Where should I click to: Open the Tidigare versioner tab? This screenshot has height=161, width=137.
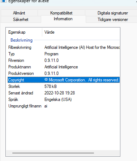click(113, 20)
